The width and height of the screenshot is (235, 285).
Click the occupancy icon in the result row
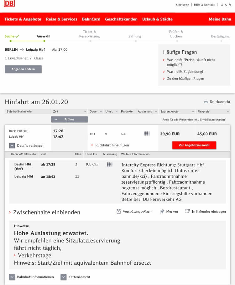[147, 134]
